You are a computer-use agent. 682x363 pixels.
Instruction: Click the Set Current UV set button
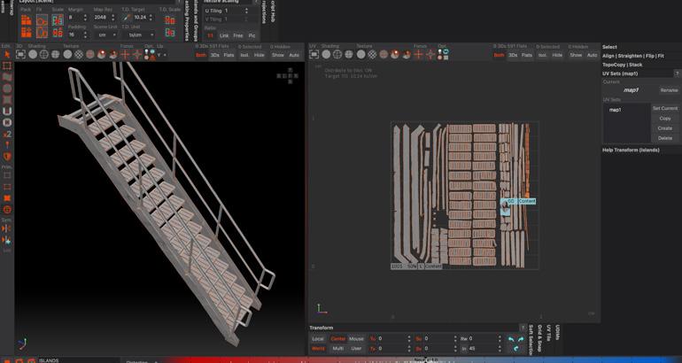[x=664, y=108]
